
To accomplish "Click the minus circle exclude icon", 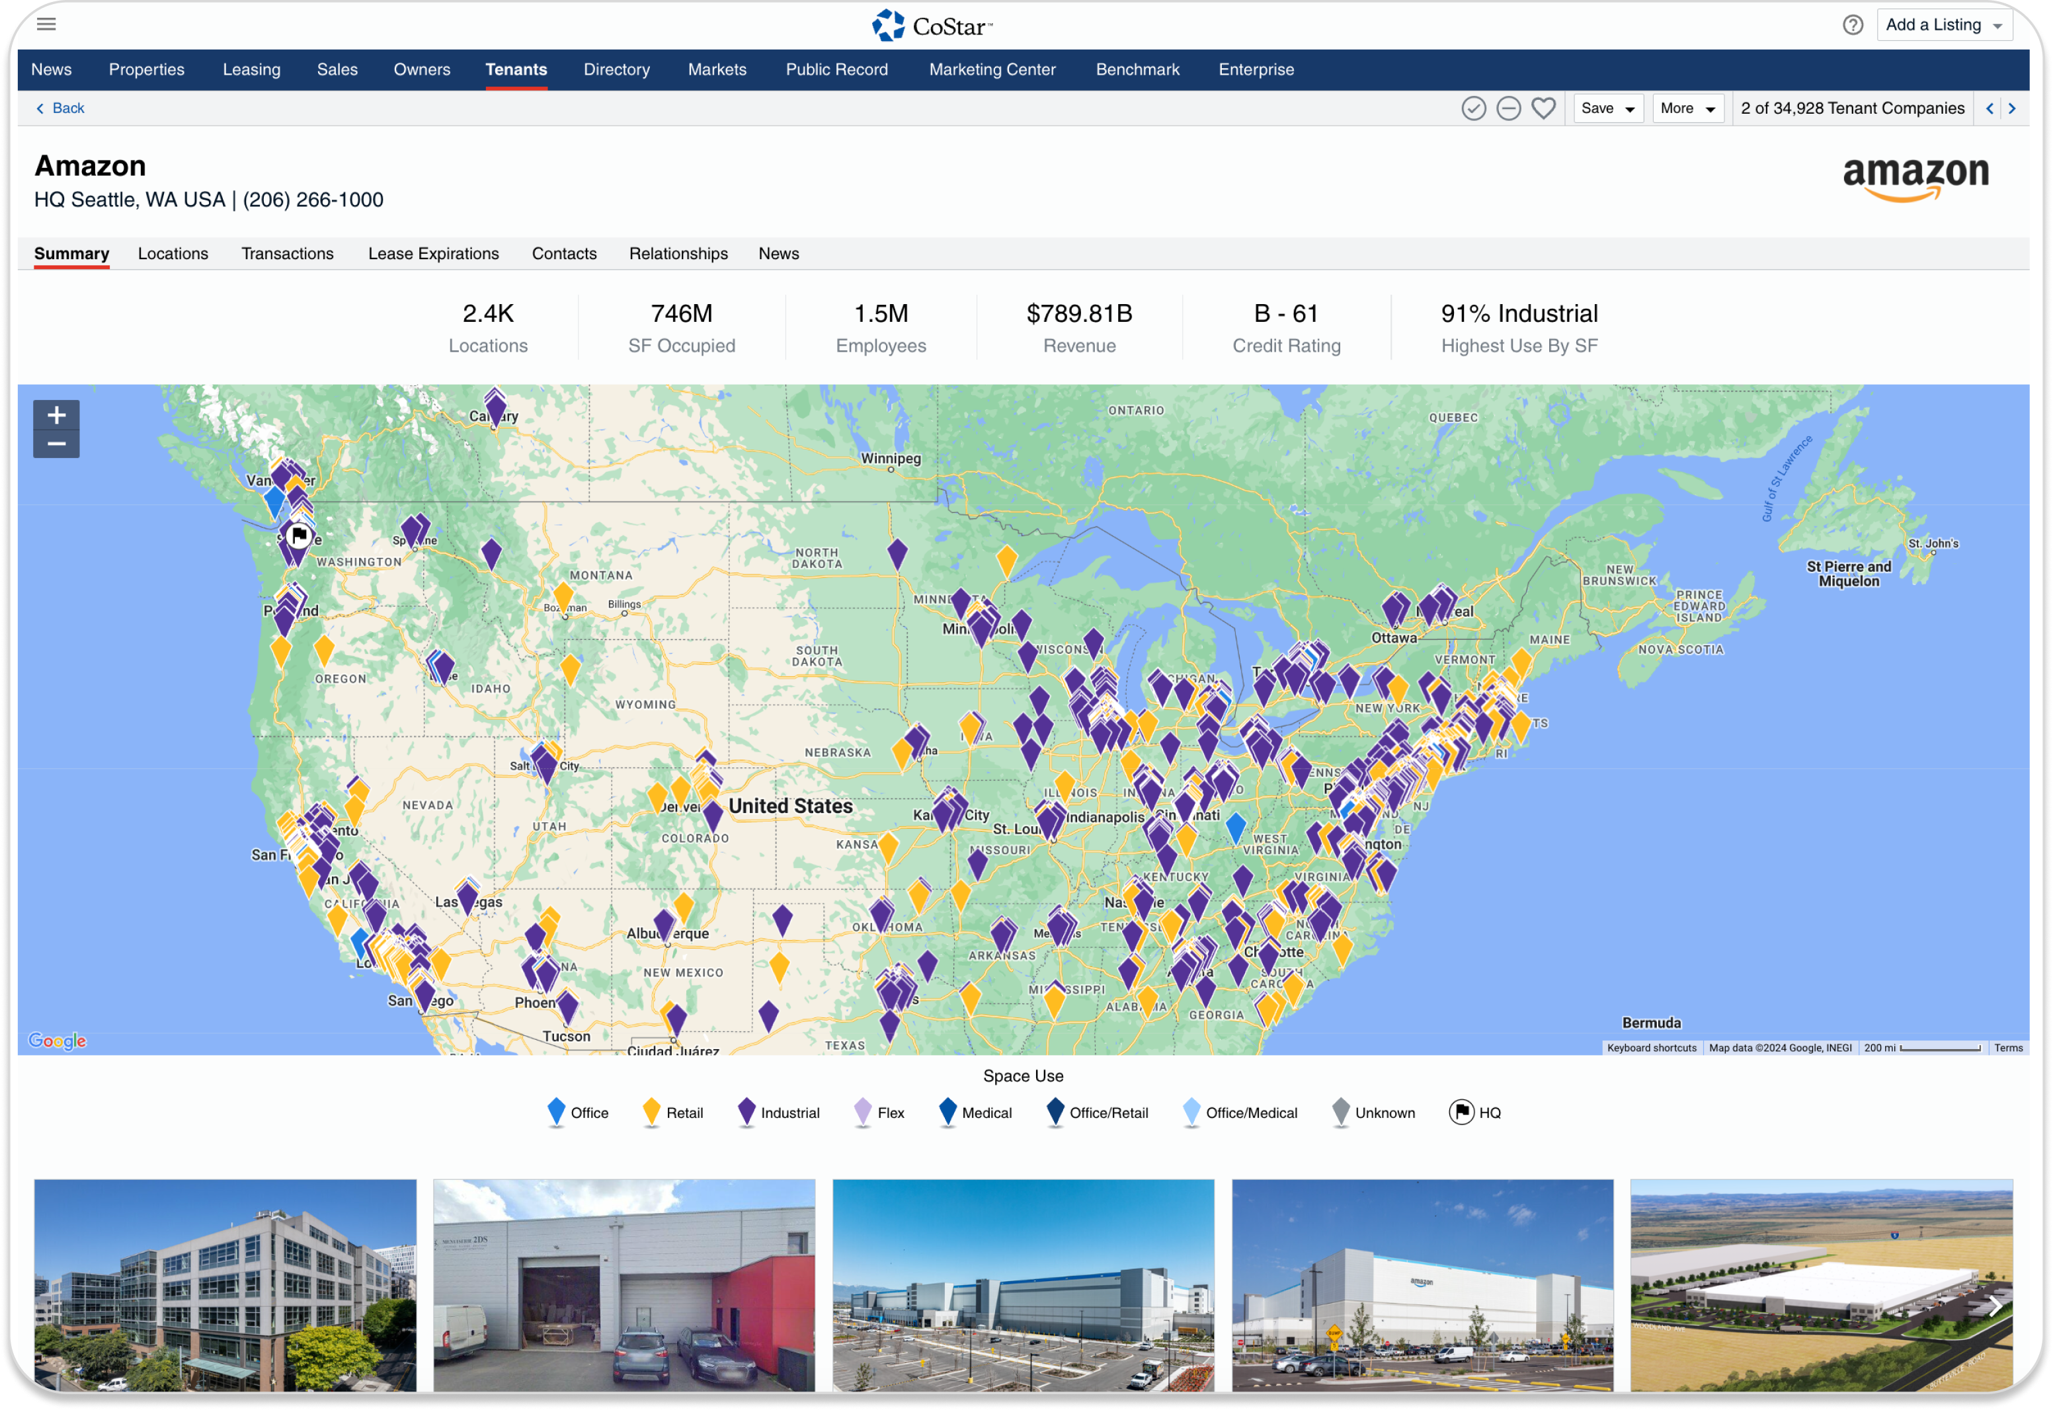I will pos(1508,108).
